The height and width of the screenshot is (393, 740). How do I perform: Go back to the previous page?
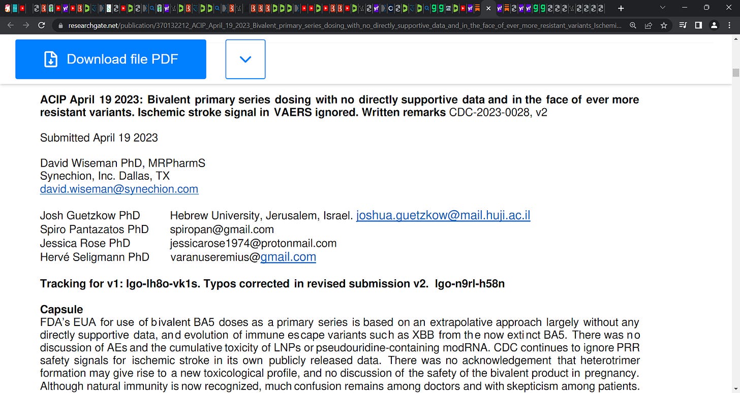[11, 25]
